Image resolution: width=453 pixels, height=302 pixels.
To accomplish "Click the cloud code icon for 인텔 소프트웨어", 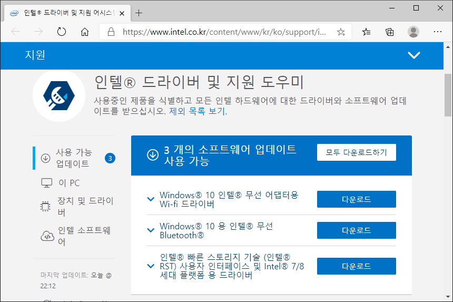I will coord(47,236).
